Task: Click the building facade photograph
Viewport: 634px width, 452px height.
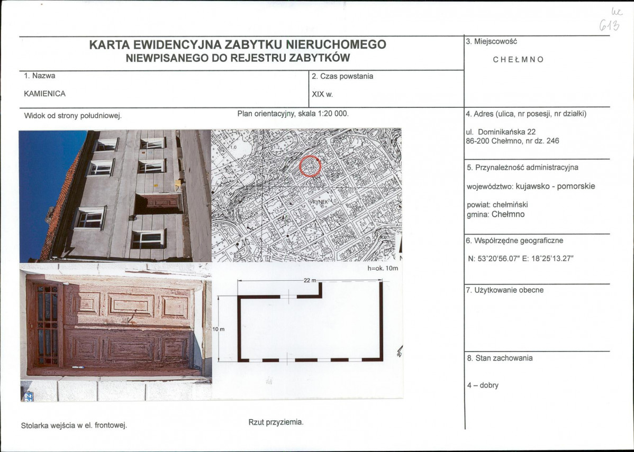Action: [x=115, y=196]
